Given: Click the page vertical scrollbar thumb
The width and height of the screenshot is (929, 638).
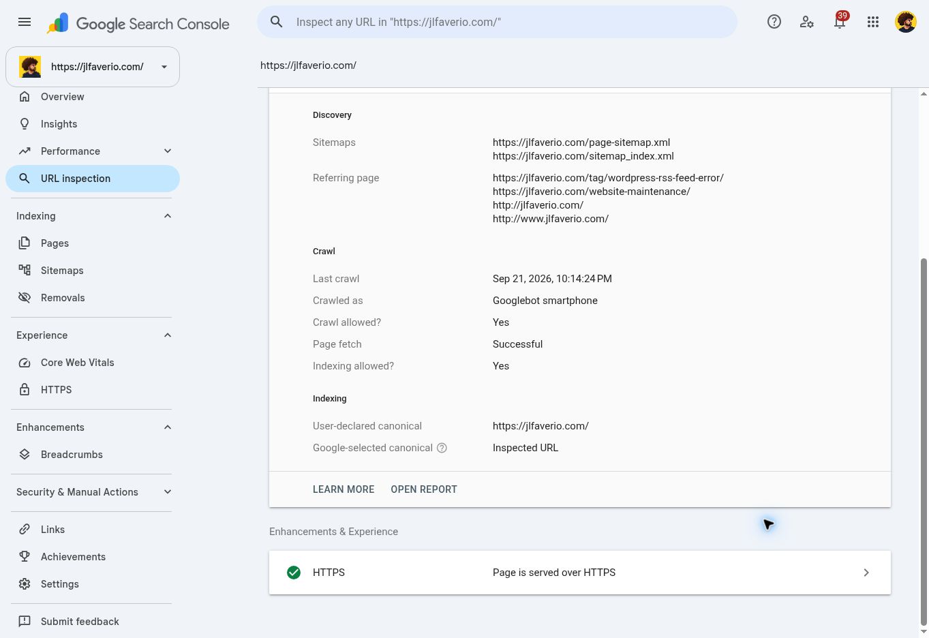Looking at the screenshot, I should [x=924, y=442].
